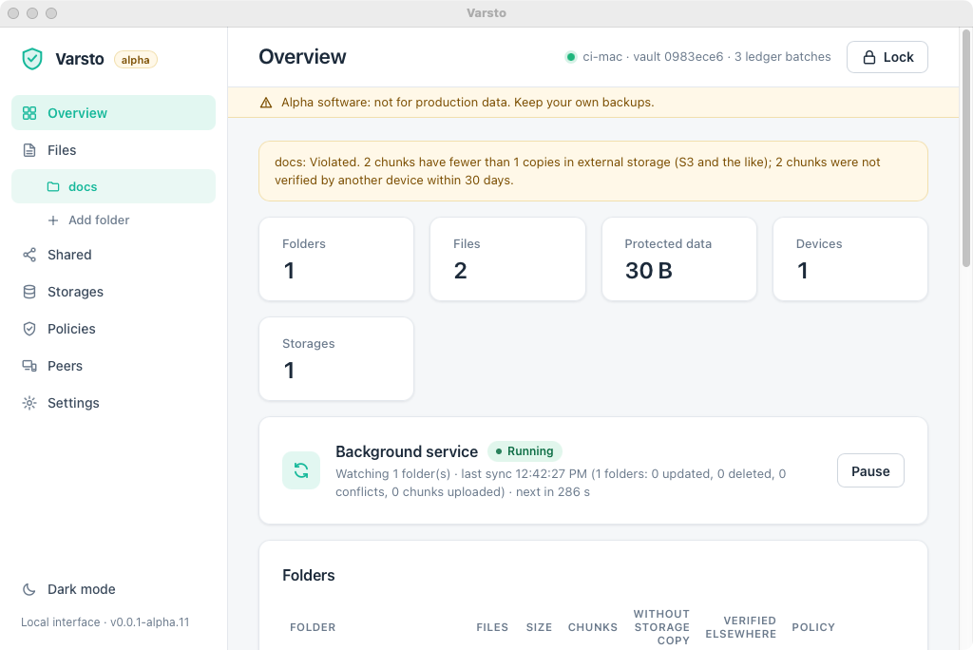Click the Folders count card

tap(336, 258)
